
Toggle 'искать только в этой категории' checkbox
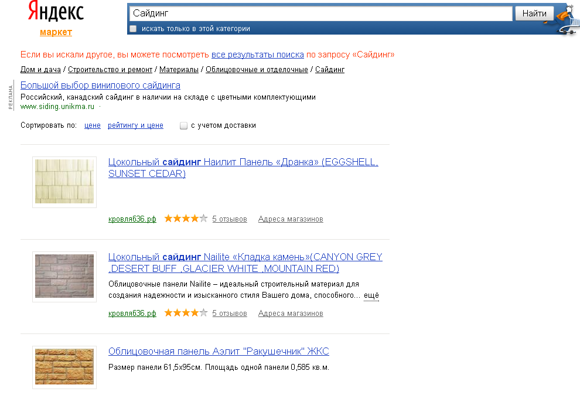pos(133,29)
